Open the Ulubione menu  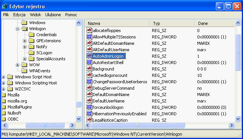53,15
